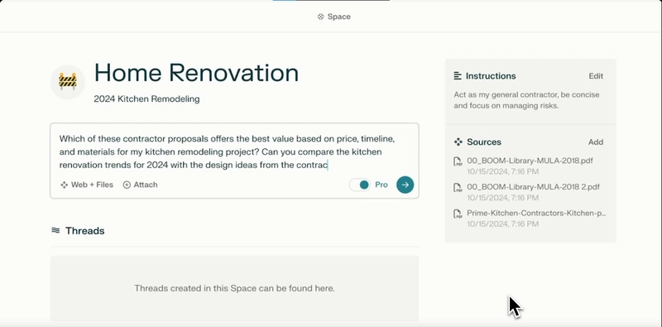Submit query with the arrow button
This screenshot has width=662, height=327.
pos(405,185)
